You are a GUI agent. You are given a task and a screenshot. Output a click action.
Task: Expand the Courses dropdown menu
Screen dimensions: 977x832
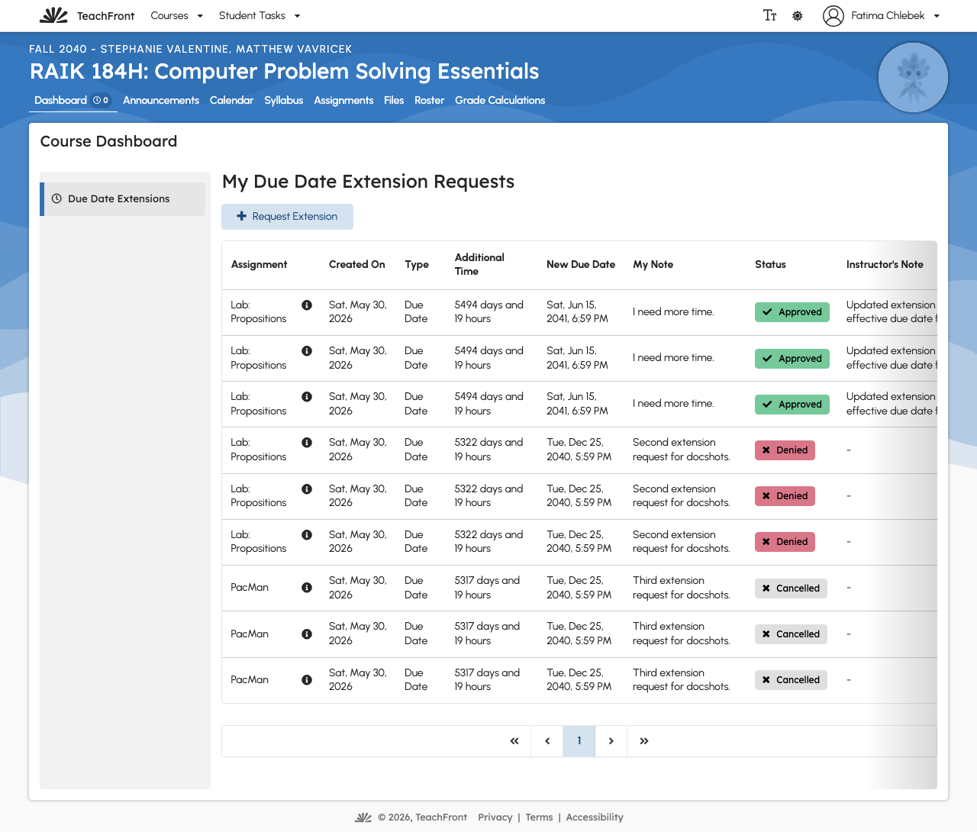click(177, 15)
